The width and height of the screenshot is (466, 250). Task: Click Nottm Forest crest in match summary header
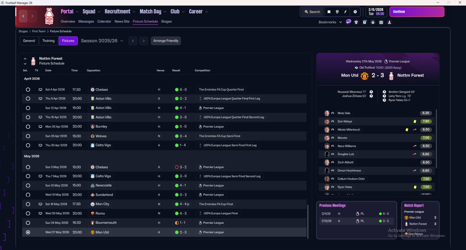[x=391, y=76]
